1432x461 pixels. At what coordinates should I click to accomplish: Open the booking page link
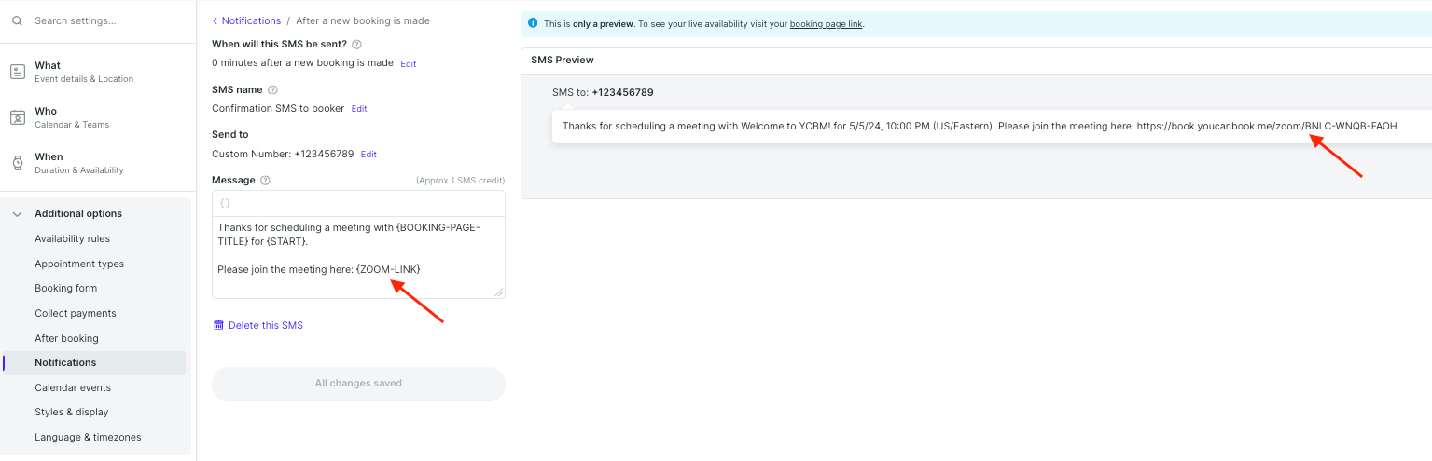826,24
